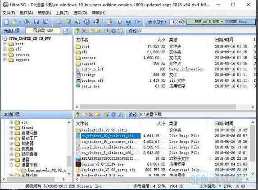Expand the sources folder in the image tree
This screenshot has height=190, width=258.
tap(5, 55)
